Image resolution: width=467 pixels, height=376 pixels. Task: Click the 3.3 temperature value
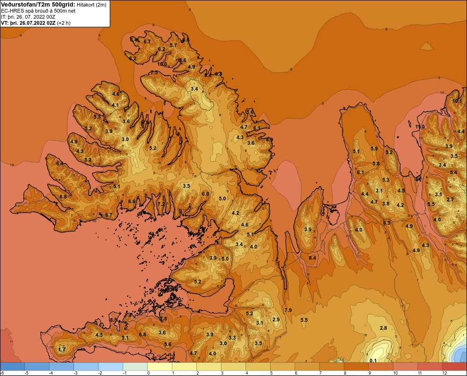[232, 338]
